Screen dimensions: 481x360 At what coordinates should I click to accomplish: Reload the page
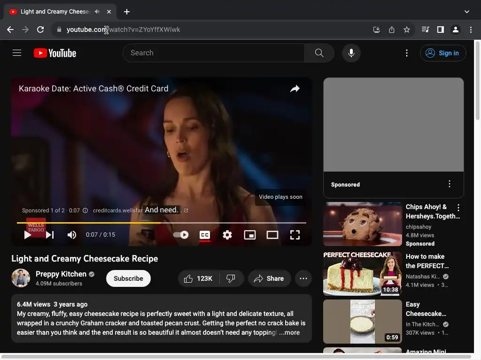click(40, 30)
